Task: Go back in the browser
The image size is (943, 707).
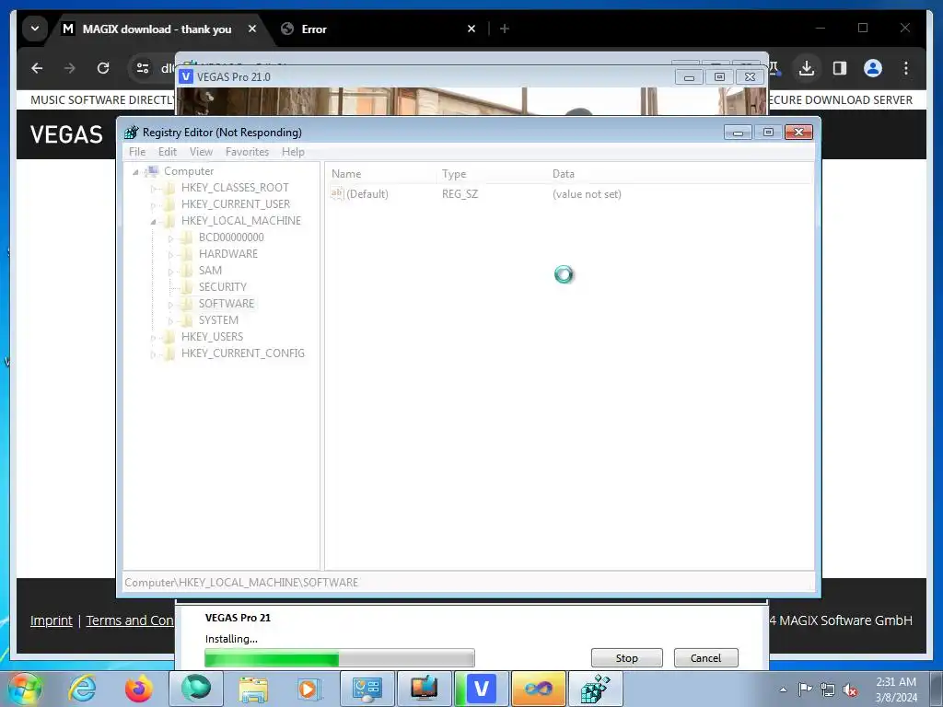Action: [37, 68]
